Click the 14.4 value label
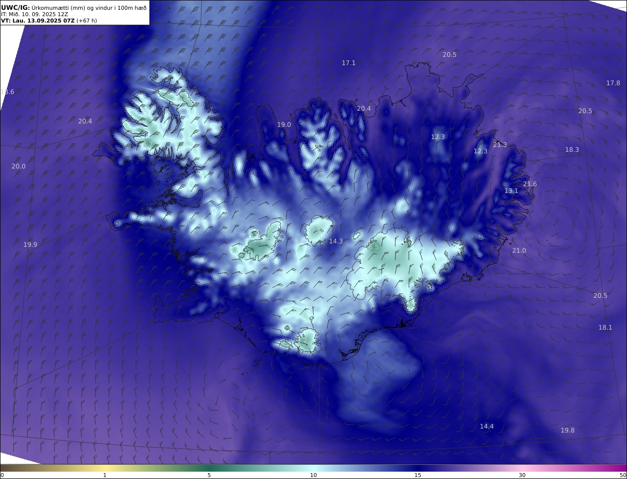 coord(487,427)
